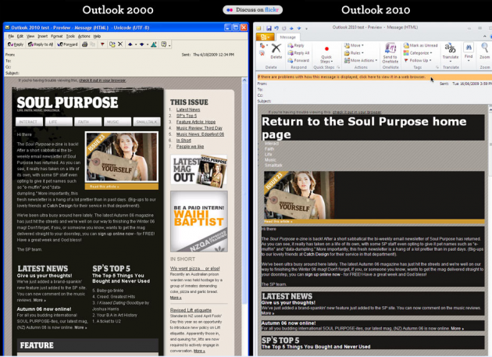Open the Move dropdown in Actions group
The image size is (492, 357).
(354, 45)
